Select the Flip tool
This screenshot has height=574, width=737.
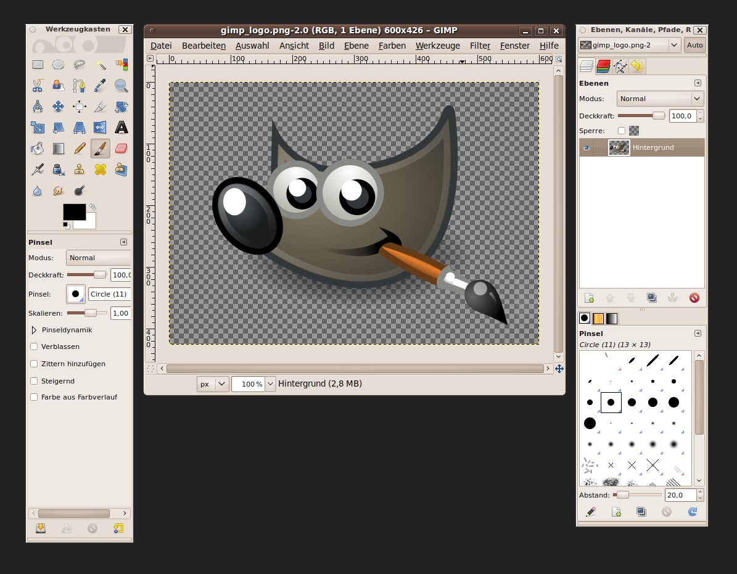point(100,127)
